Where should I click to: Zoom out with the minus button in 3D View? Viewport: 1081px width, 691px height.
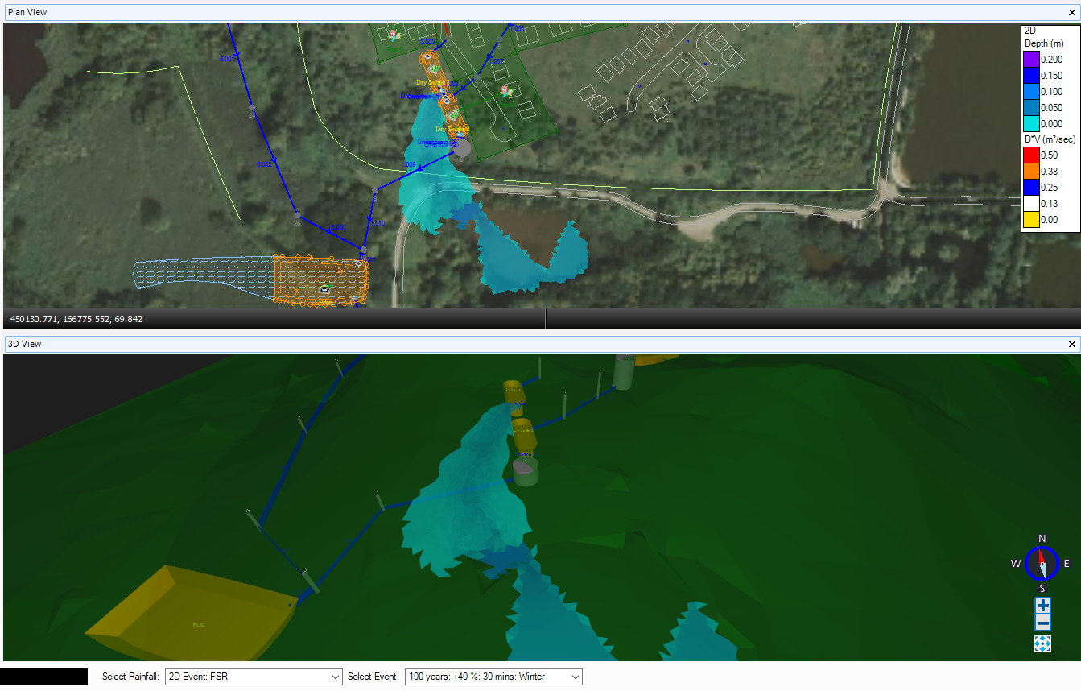1042,623
